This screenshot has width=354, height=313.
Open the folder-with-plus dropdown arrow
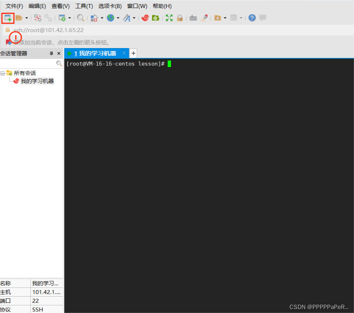pyautogui.click(x=225, y=18)
